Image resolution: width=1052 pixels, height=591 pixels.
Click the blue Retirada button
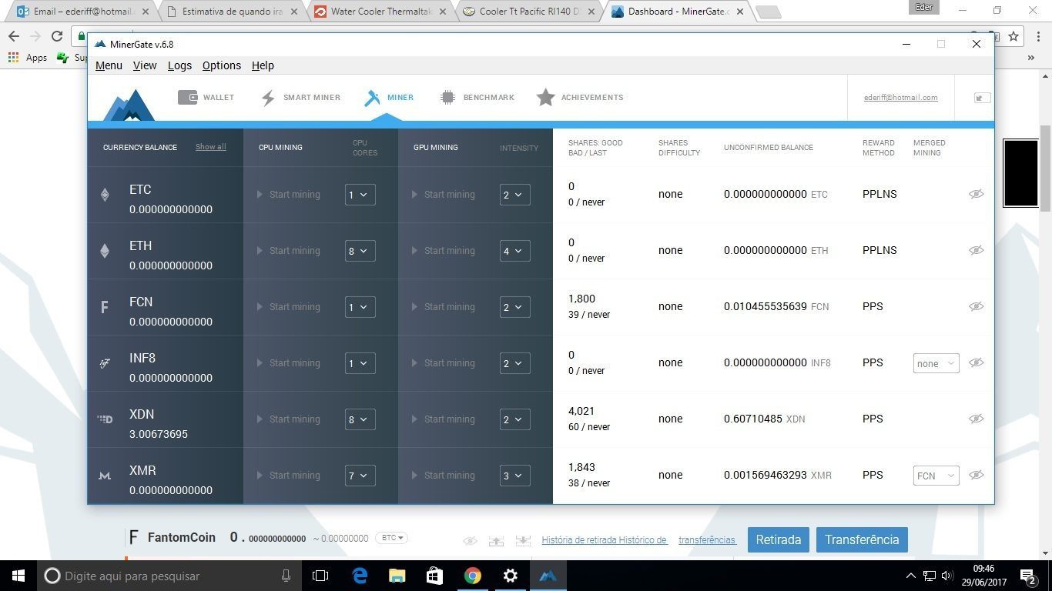pos(778,539)
